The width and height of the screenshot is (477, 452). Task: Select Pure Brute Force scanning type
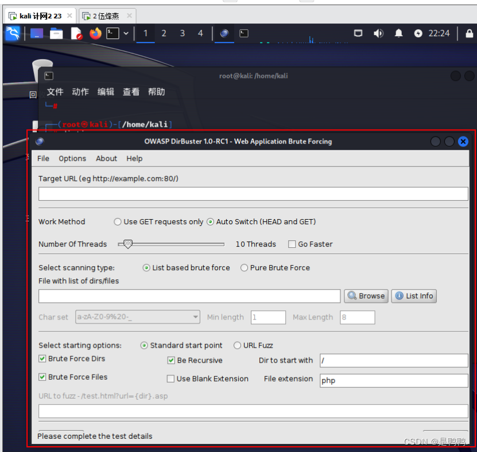click(x=276, y=268)
